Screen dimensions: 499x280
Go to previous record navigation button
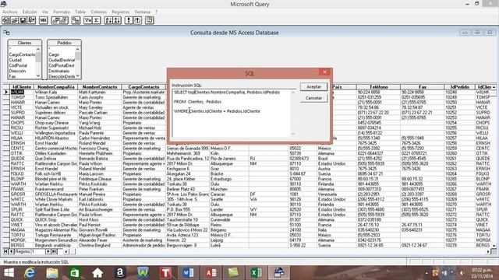coord(11,251)
